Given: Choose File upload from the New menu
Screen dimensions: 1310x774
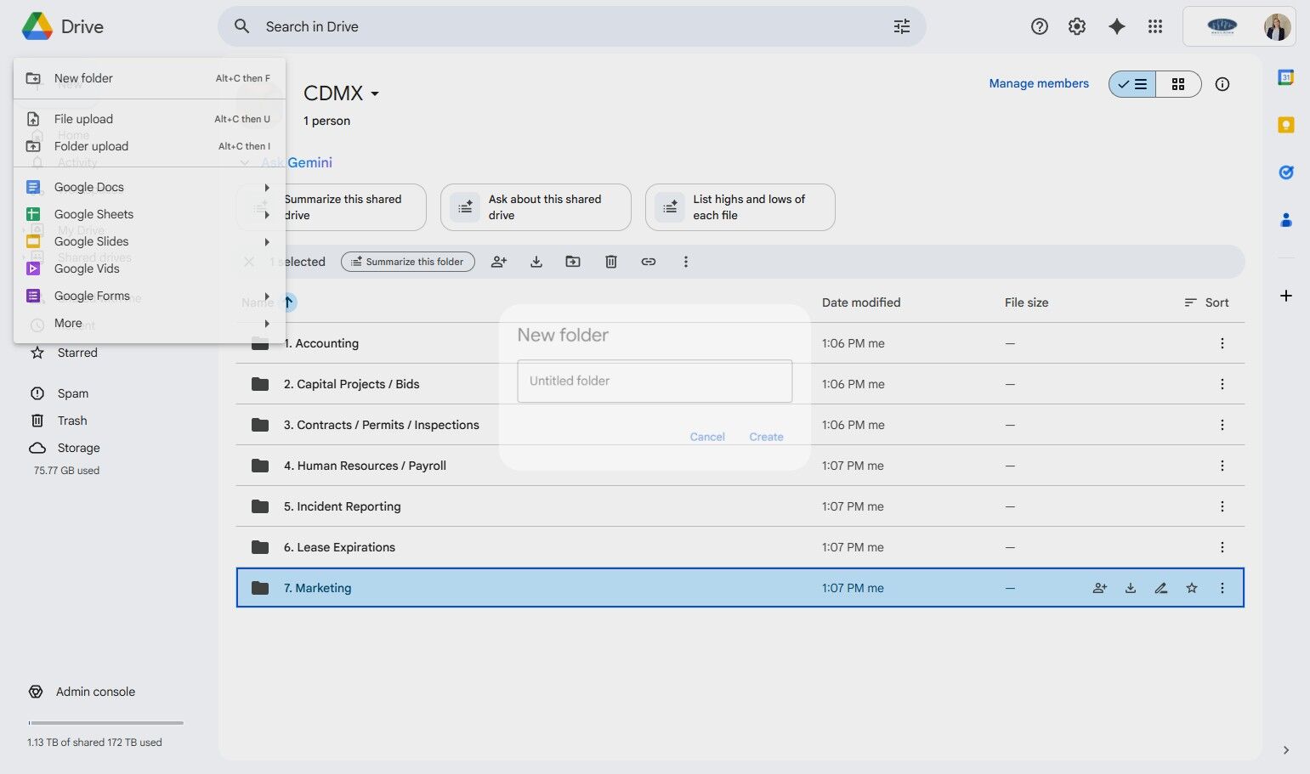Looking at the screenshot, I should tap(83, 119).
